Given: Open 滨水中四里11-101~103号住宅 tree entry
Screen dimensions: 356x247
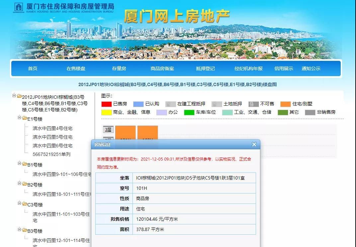Looking at the screenshot, I should pyautogui.click(x=61, y=217).
